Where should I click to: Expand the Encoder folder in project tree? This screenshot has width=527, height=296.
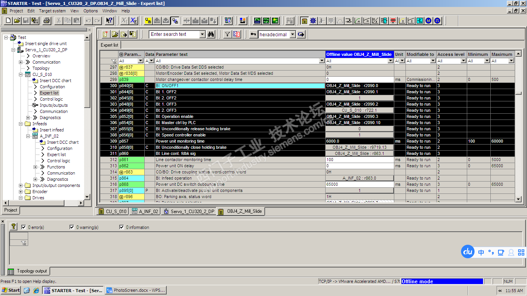click(21, 192)
